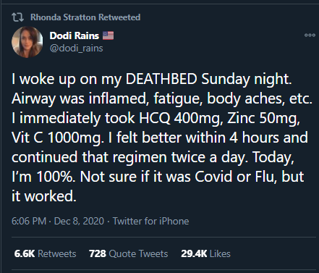Click the Twitter for iPhone source link

(x=151, y=221)
